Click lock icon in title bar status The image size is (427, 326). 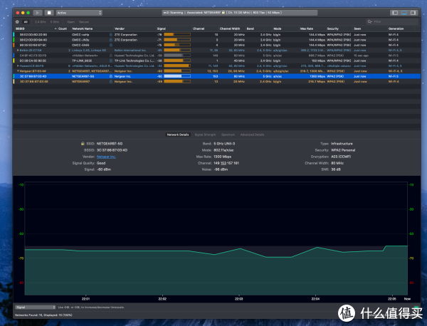tap(223, 12)
